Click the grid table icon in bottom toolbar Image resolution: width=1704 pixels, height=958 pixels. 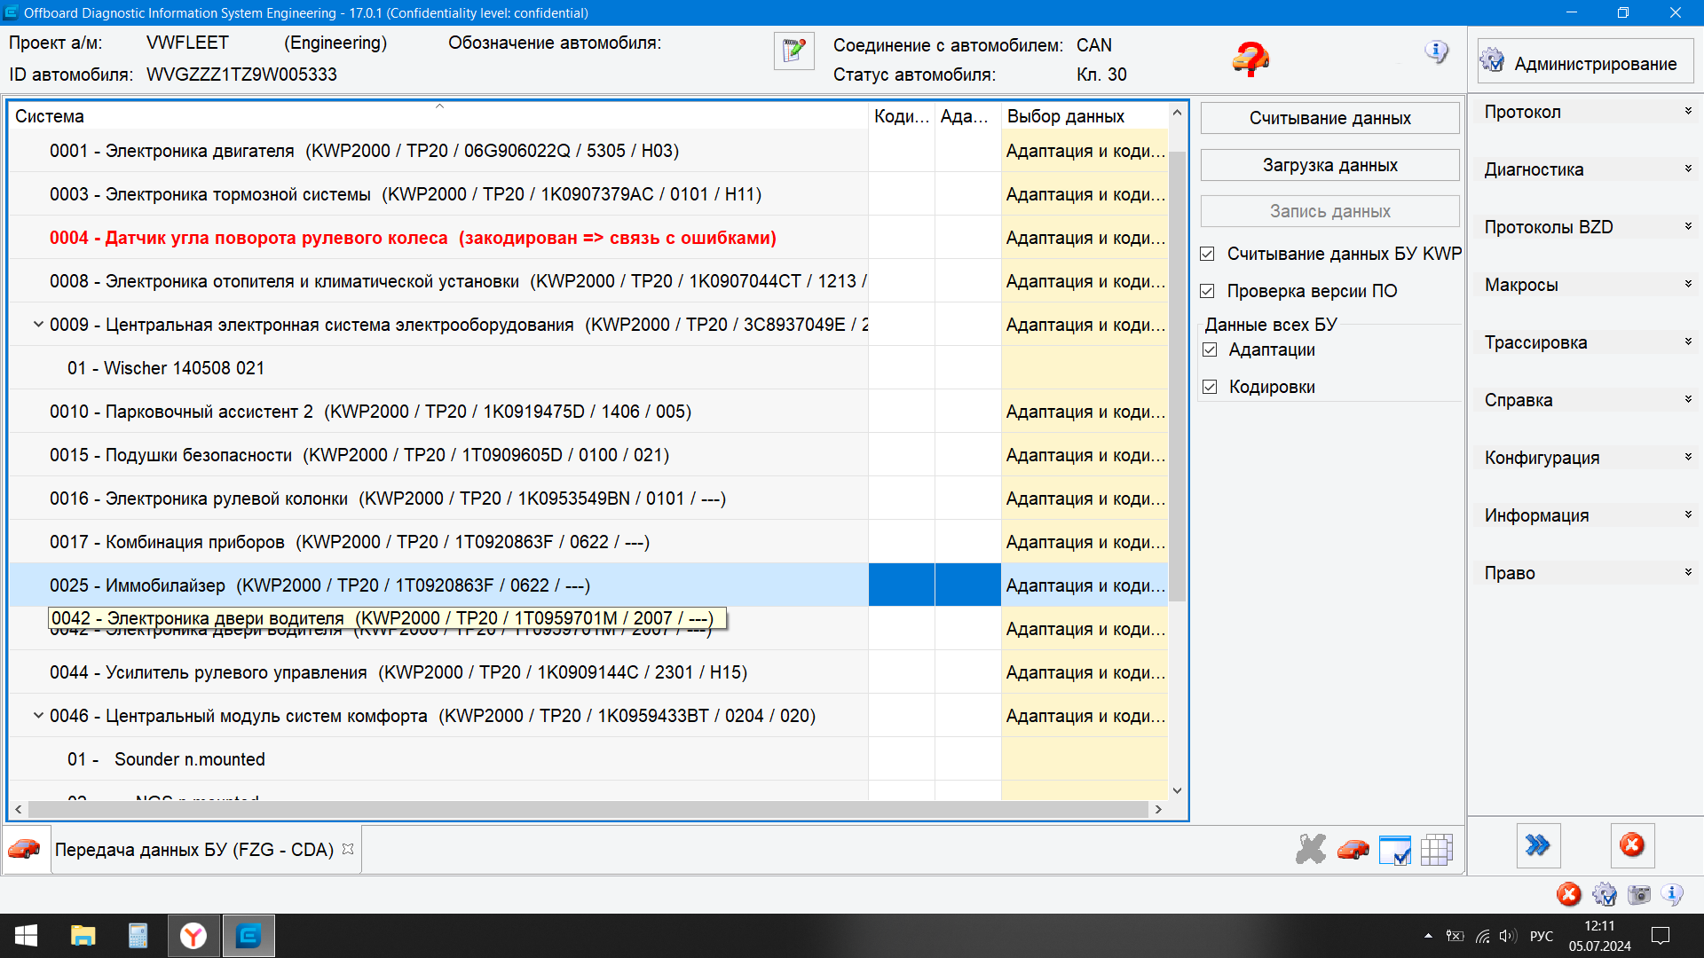coord(1436,849)
